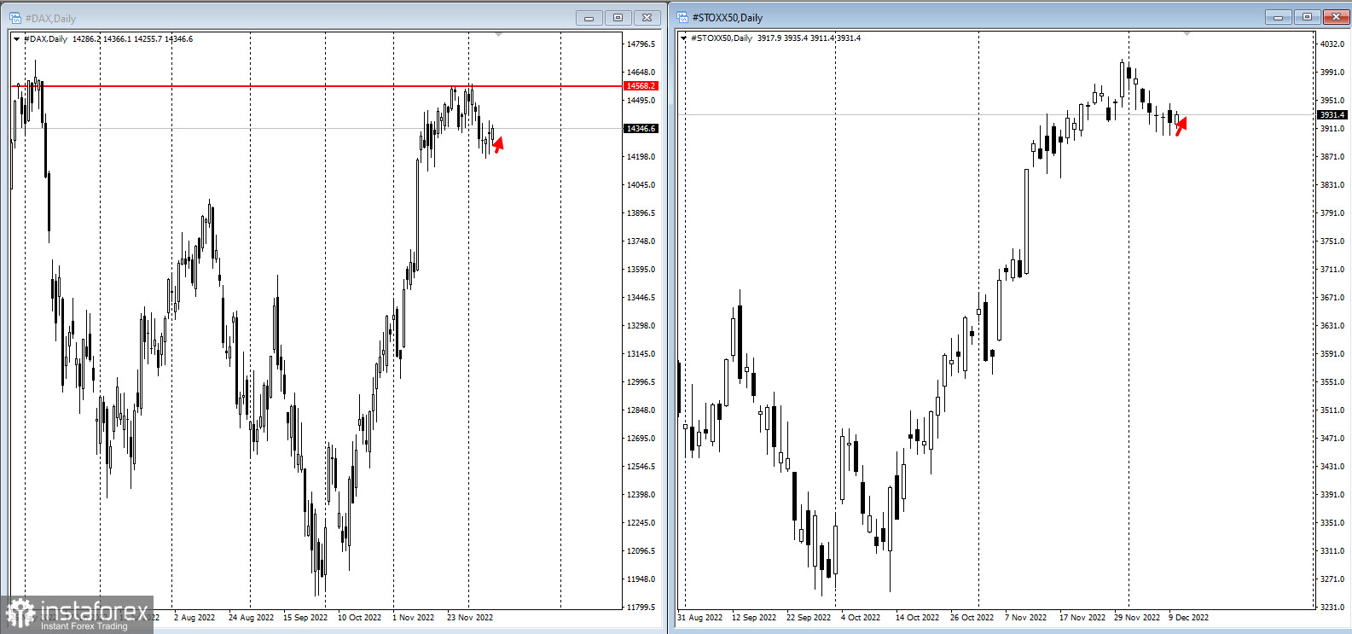Screen dimensions: 1352x634
Task: Click the #STOXX50,Daily title bar text
Action: coord(728,18)
